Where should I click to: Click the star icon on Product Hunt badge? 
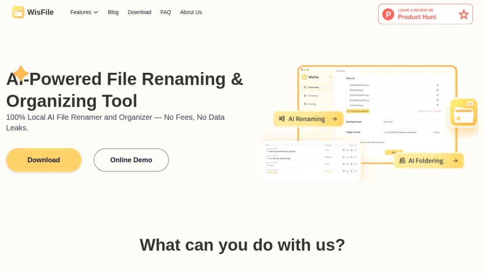pyautogui.click(x=464, y=15)
